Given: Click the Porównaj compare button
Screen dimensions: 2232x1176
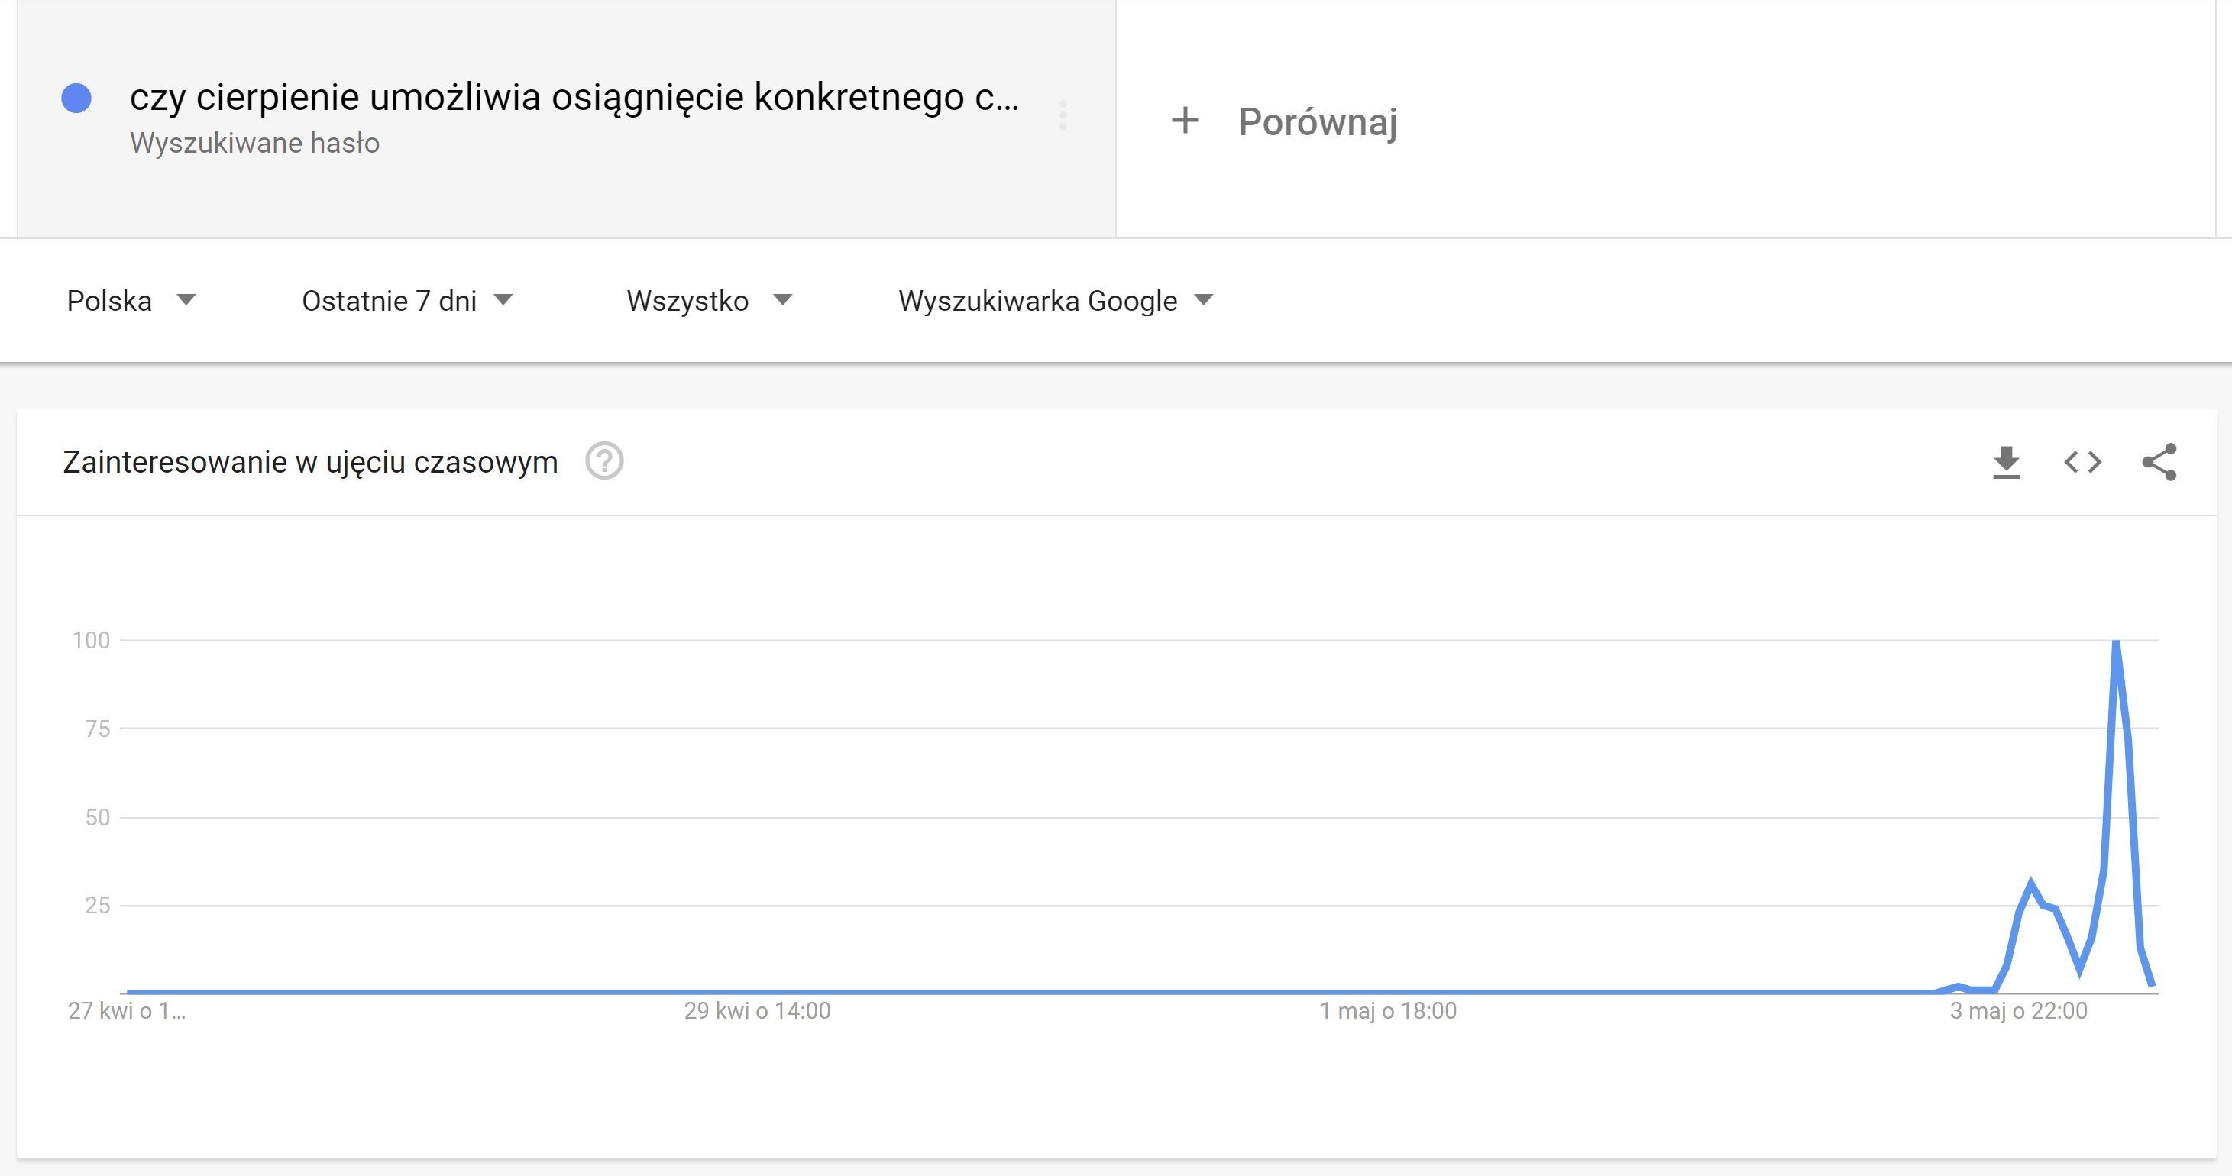Looking at the screenshot, I should point(1283,121).
